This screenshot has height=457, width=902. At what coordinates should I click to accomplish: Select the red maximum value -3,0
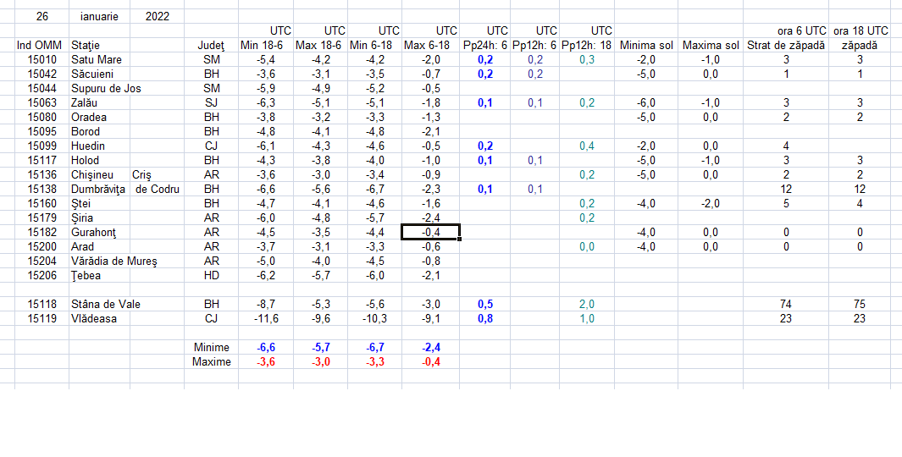320,361
